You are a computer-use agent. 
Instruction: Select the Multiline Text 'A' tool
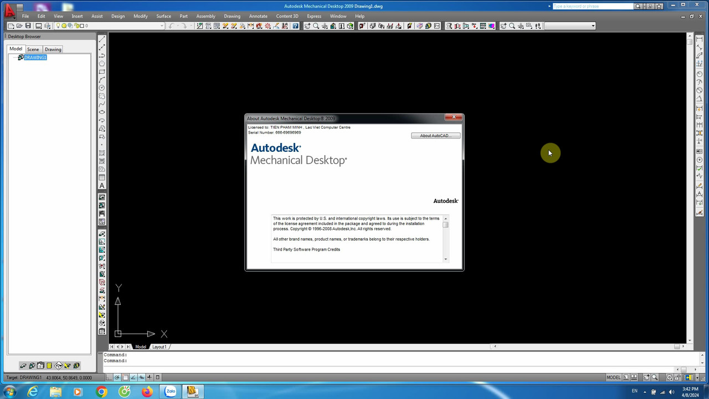click(102, 186)
